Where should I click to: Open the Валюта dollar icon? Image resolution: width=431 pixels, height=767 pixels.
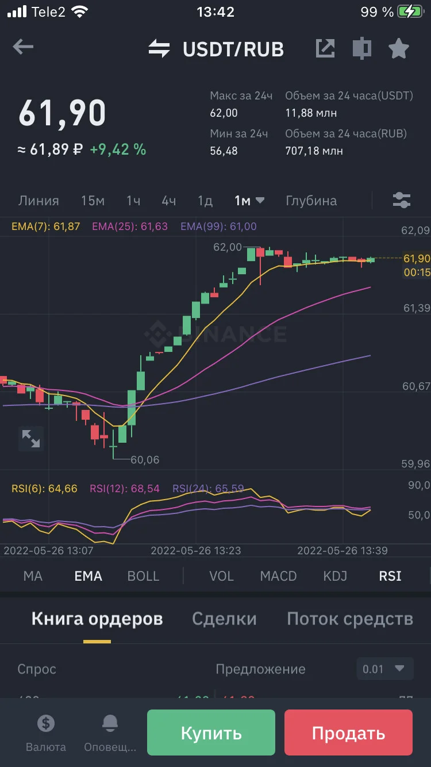tap(45, 723)
